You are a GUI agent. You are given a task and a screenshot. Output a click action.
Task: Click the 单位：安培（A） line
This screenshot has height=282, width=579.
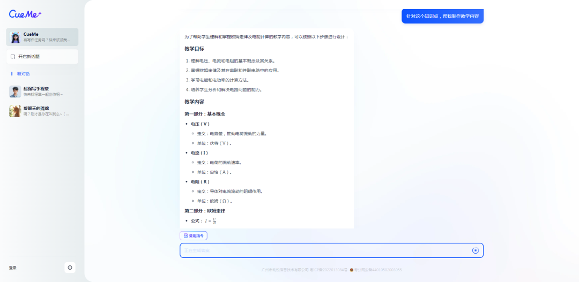pos(214,172)
